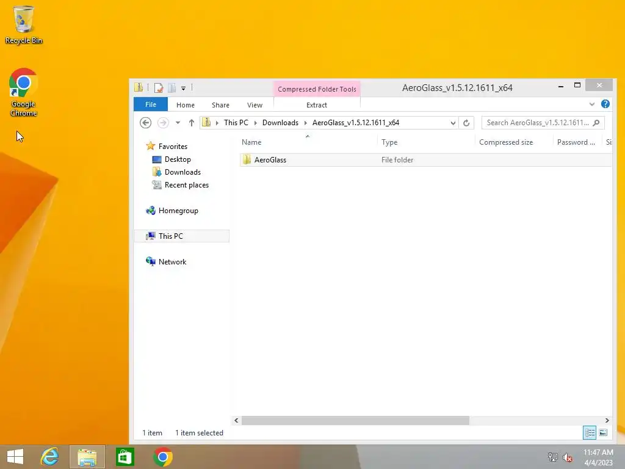Click AeroGlass_v1.5.12.1611_x64 in address path
The image size is (625, 469).
point(356,122)
